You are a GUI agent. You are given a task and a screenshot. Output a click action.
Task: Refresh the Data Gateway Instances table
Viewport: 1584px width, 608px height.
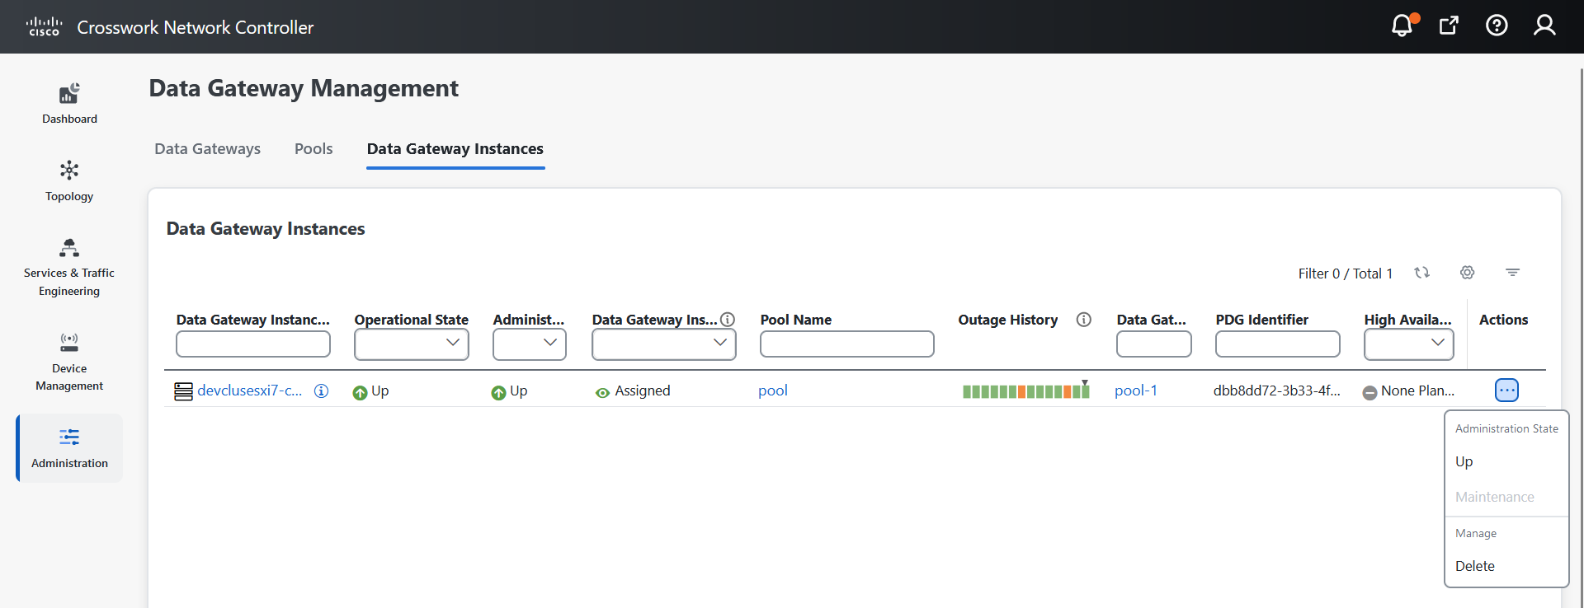(1421, 273)
